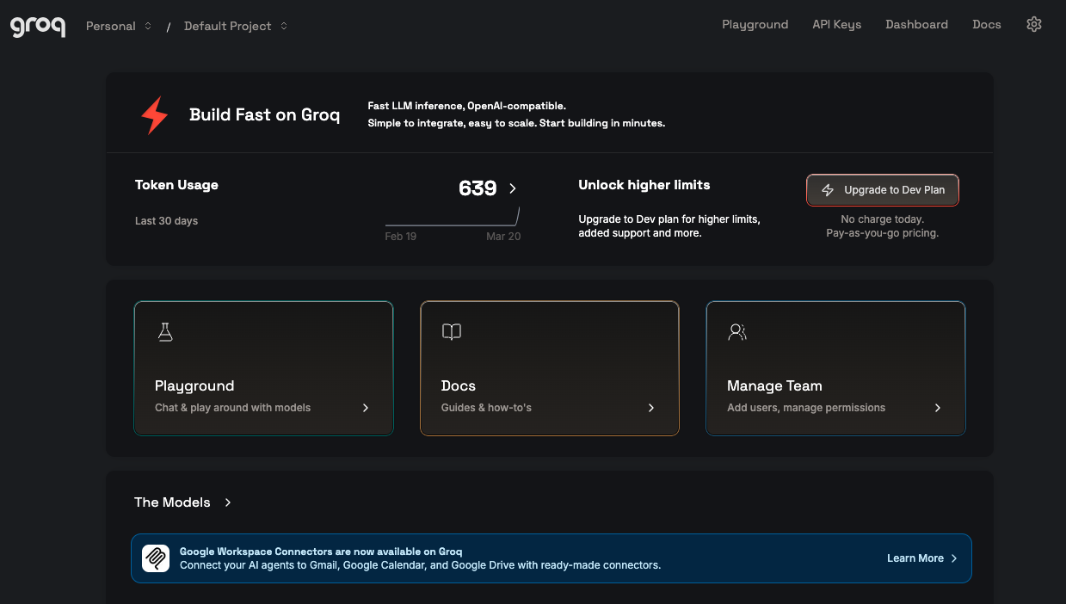Go to API Keys in top navigation
The width and height of the screenshot is (1066, 604).
837,24
